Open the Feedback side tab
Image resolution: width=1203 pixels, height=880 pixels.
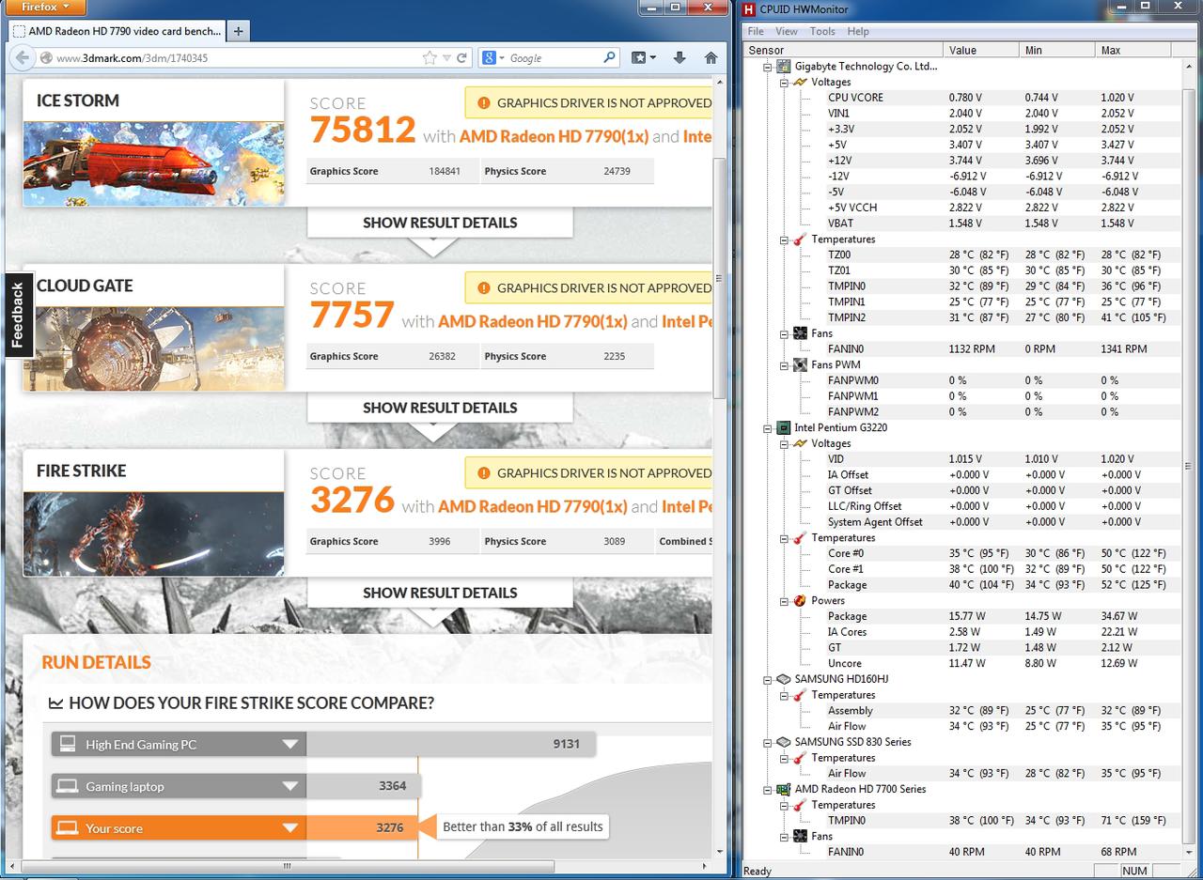[x=18, y=316]
